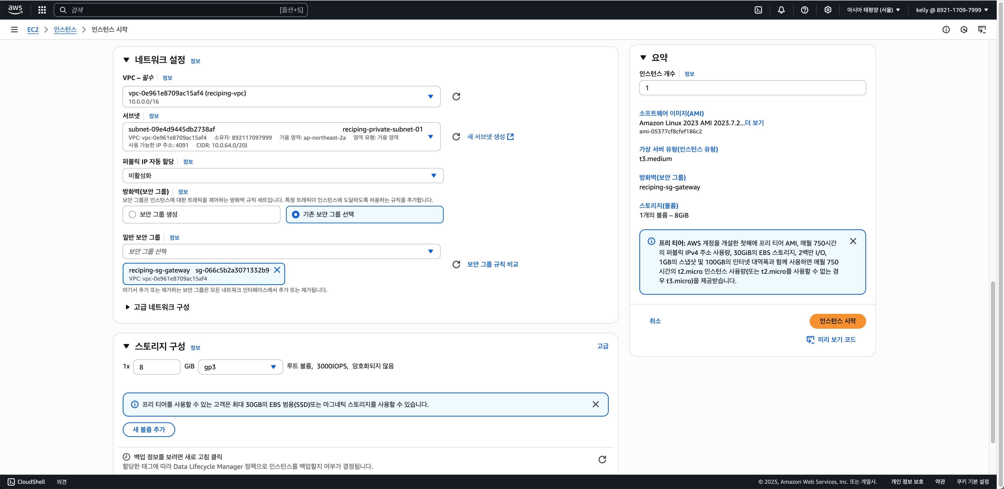Click the 인스턴스 시작 button

click(837, 321)
